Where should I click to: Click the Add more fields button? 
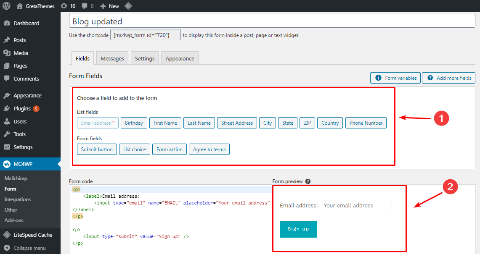click(x=448, y=78)
